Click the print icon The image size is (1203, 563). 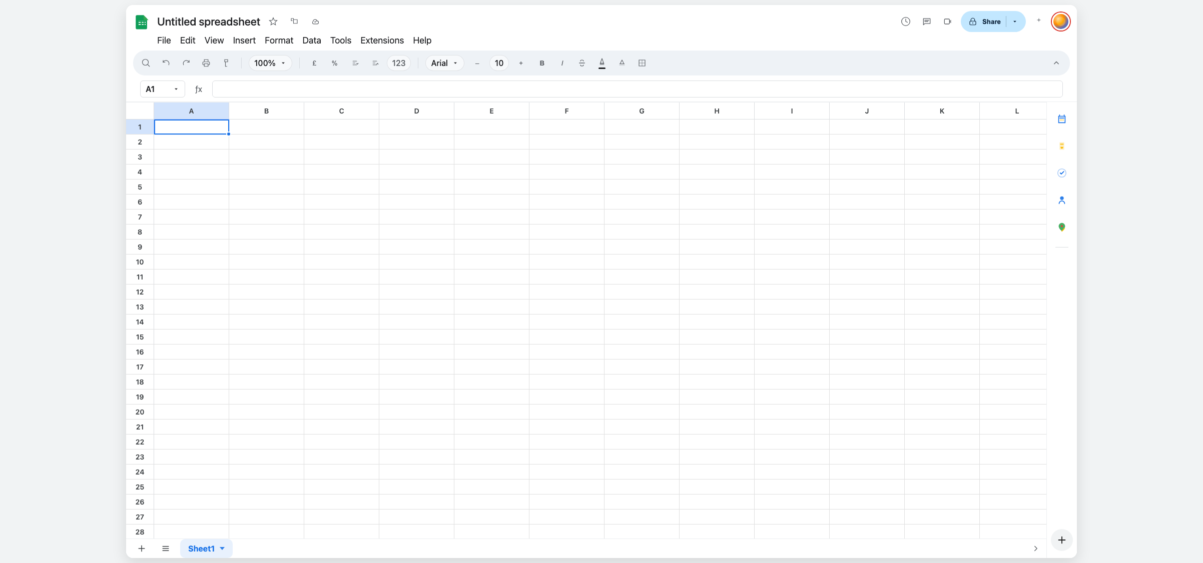pos(206,63)
